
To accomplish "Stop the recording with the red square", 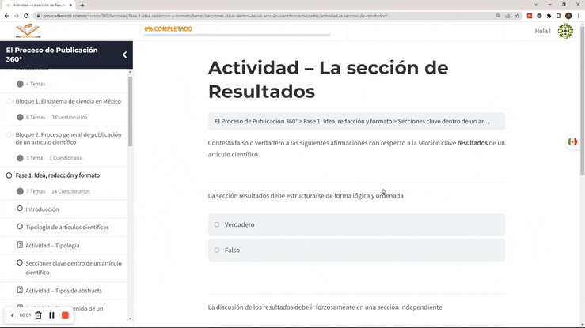I will tap(65, 315).
